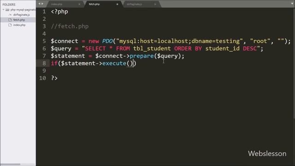Viewport: 295px width, 166px height.
Task: Click line number 8 in the gutter
Action: tap(44, 64)
